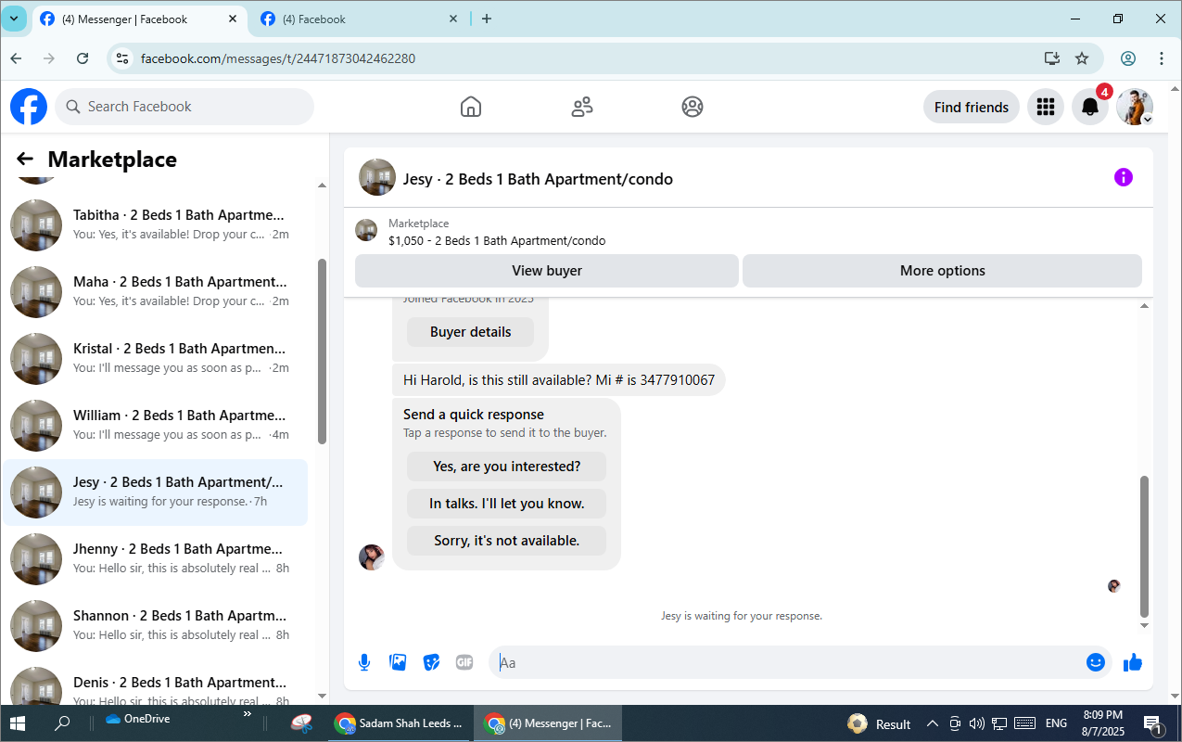
Task: Click the back arrow beside Marketplace
Action: pyautogui.click(x=25, y=160)
